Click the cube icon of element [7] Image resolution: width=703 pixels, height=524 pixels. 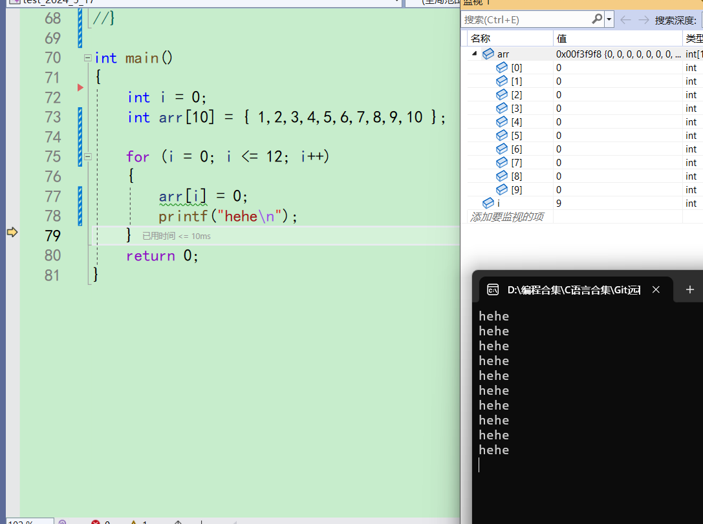click(502, 163)
